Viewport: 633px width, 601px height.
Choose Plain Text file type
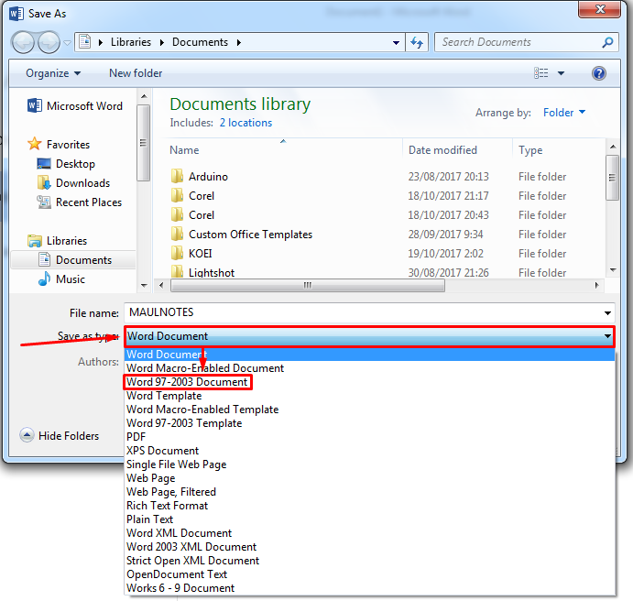[370, 519]
